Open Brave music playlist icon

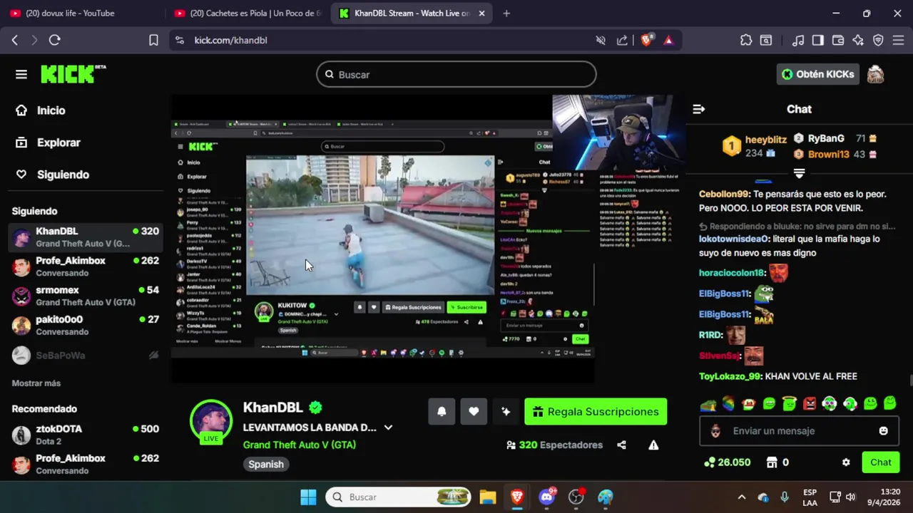click(798, 41)
